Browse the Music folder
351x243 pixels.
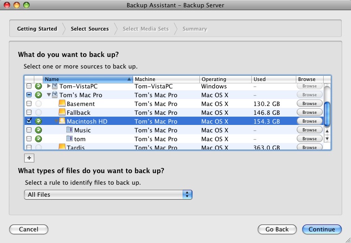pos(310,130)
